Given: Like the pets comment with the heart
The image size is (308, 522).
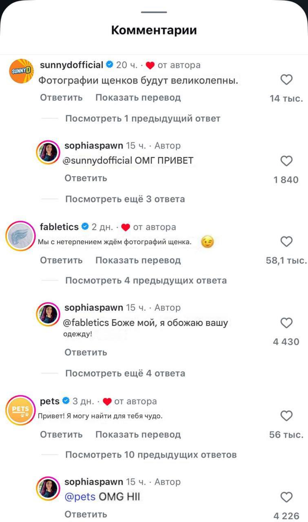Looking at the screenshot, I should (287, 416).
